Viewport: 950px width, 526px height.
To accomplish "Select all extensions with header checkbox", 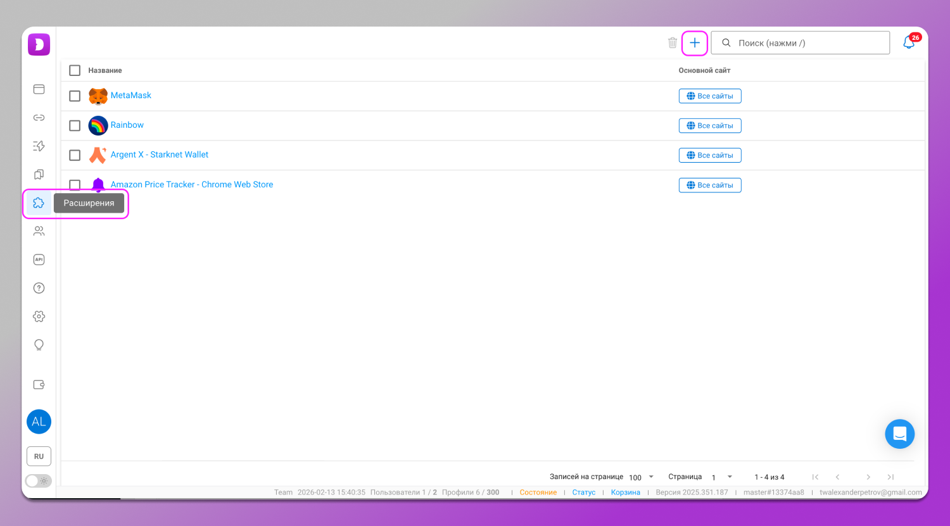I will (75, 70).
